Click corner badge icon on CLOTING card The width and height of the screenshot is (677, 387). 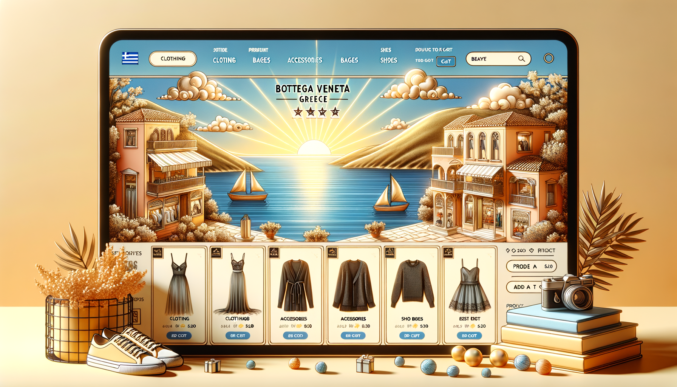157,252
